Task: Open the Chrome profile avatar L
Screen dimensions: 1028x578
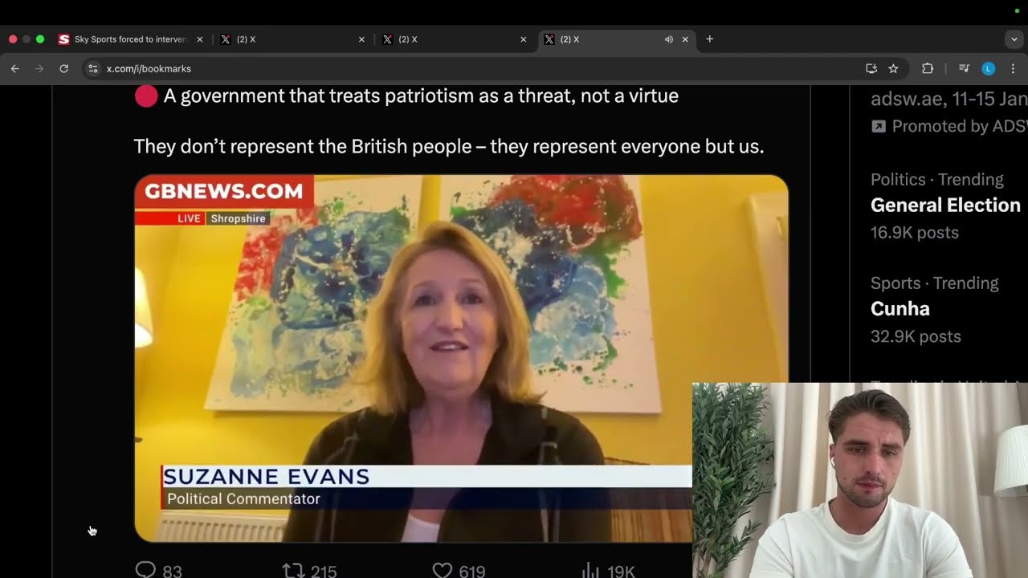Action: pyautogui.click(x=989, y=69)
